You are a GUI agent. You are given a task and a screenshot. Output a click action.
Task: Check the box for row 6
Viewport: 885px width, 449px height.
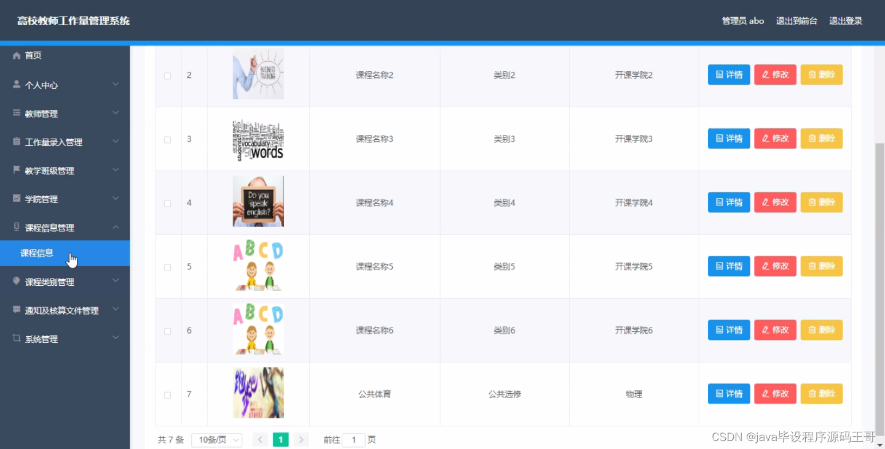(x=167, y=331)
